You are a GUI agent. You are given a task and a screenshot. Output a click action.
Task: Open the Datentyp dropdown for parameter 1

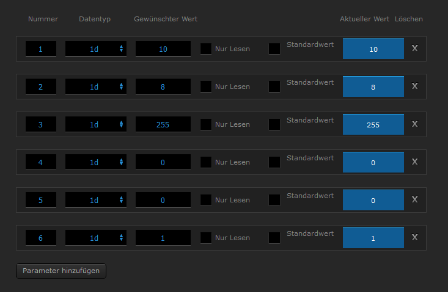96,49
